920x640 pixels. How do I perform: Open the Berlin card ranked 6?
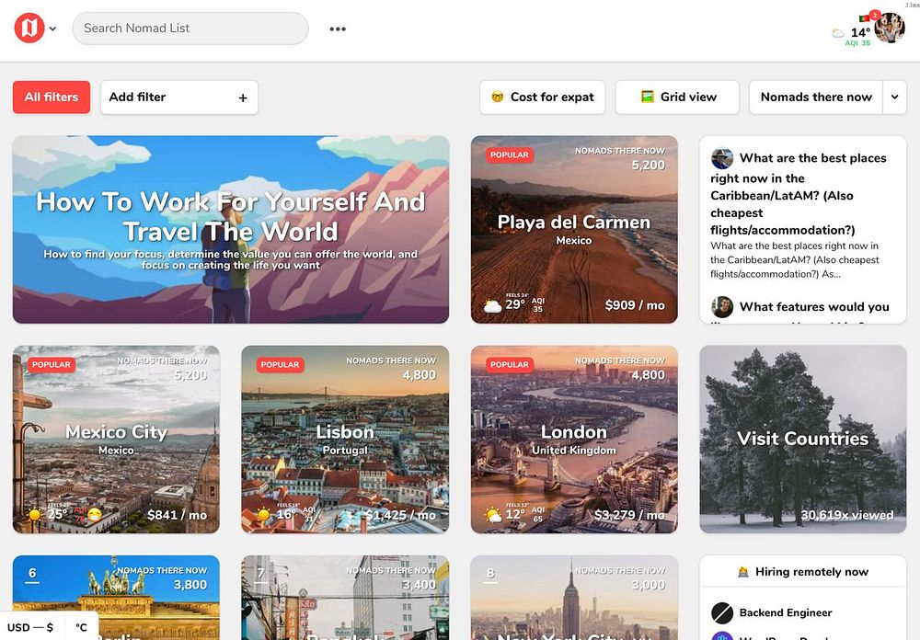116,598
